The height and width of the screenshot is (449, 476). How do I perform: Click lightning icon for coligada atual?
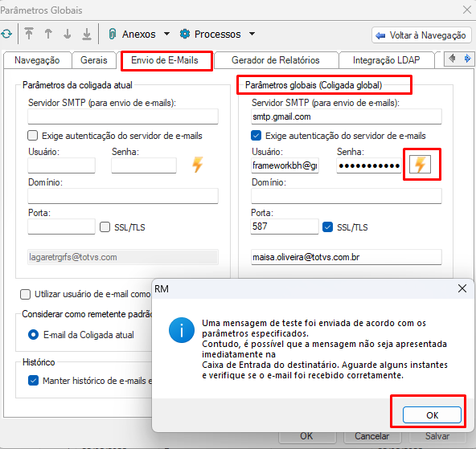click(x=197, y=165)
